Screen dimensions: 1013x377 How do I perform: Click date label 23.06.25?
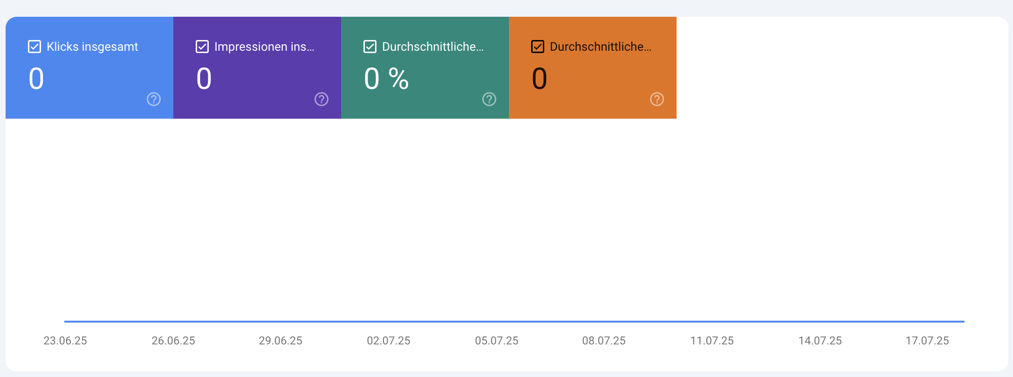click(65, 341)
